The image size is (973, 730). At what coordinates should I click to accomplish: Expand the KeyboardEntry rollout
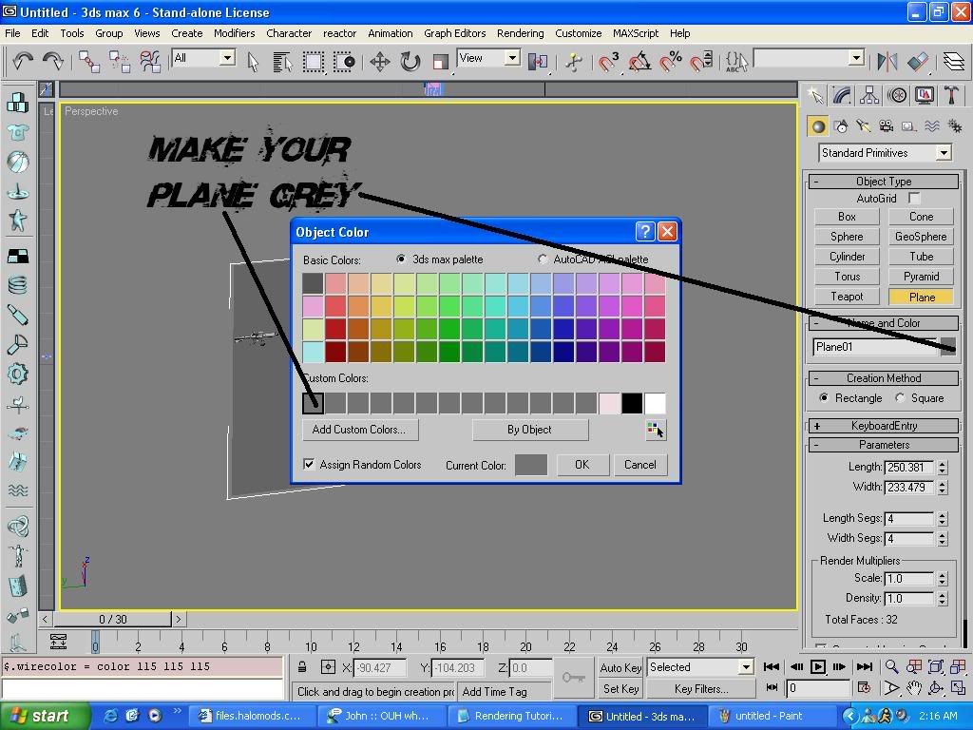click(884, 426)
